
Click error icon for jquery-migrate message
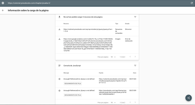[59, 79]
